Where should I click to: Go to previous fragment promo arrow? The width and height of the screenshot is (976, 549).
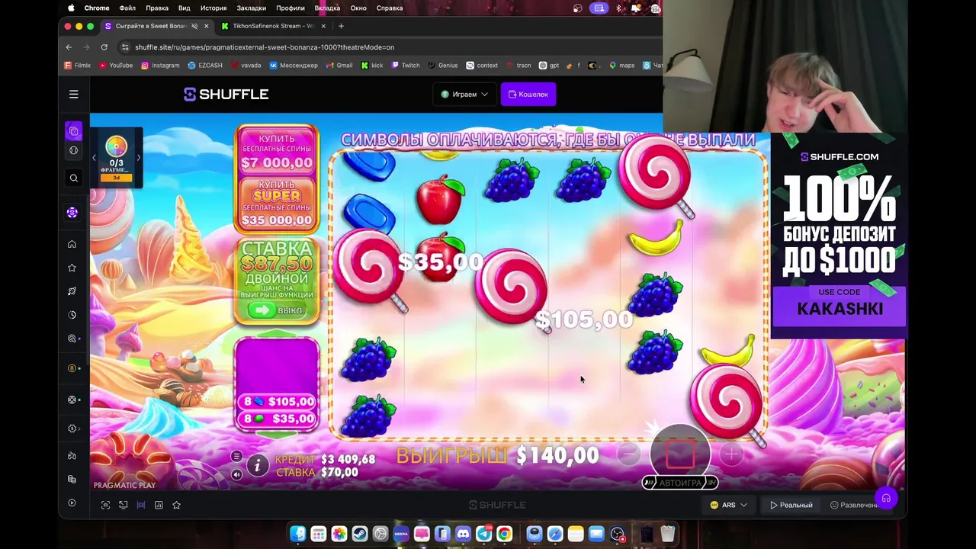(94, 158)
